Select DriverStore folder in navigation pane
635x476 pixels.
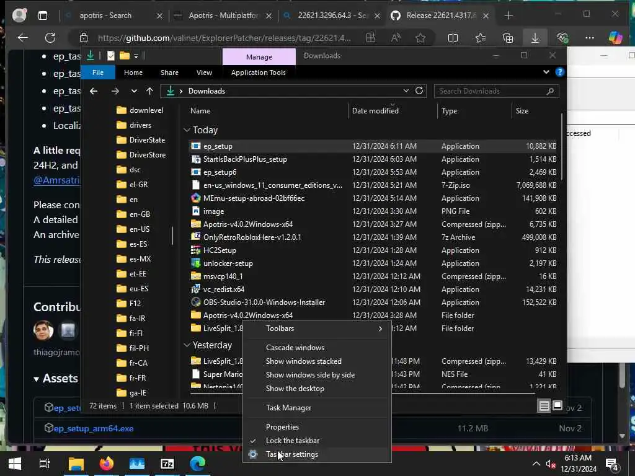click(148, 154)
